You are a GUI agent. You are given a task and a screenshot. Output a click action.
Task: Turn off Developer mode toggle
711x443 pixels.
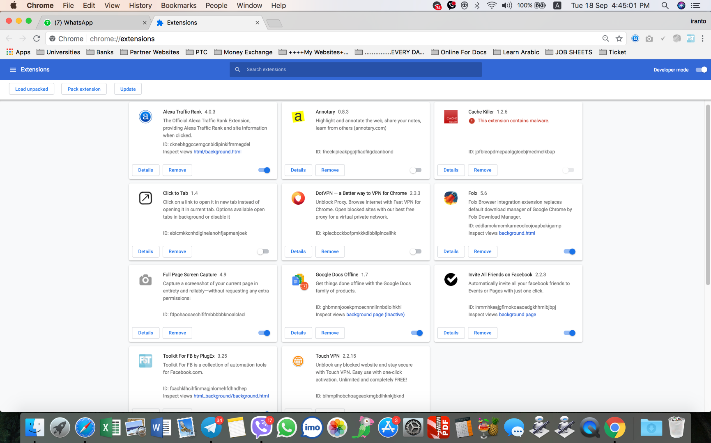pos(701,70)
